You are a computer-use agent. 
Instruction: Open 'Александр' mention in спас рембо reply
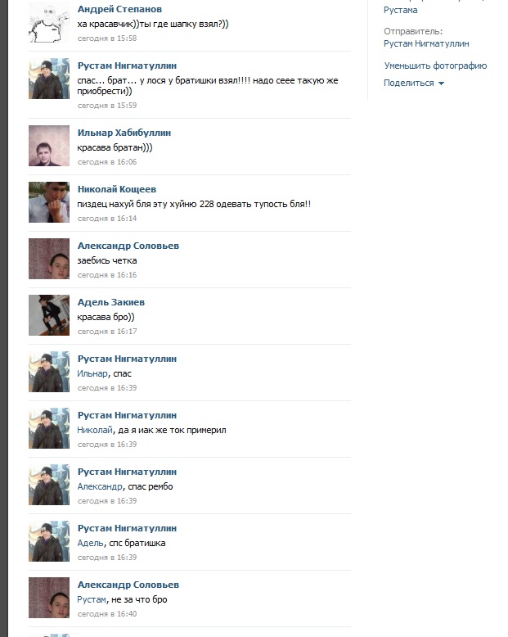100,486
